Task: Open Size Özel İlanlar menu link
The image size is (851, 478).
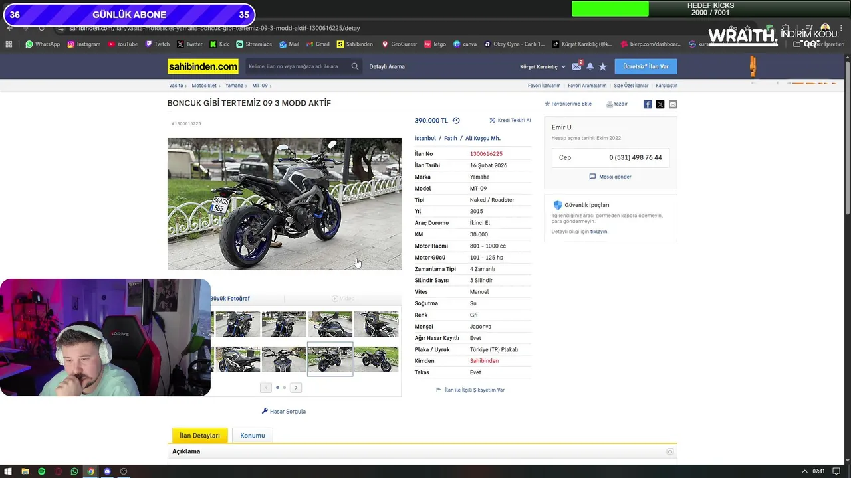Action: [x=631, y=86]
